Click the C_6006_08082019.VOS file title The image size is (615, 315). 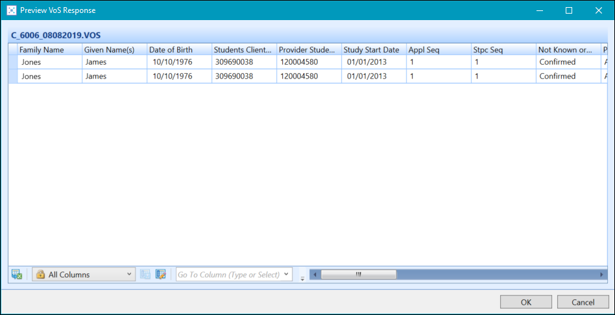[x=56, y=35]
